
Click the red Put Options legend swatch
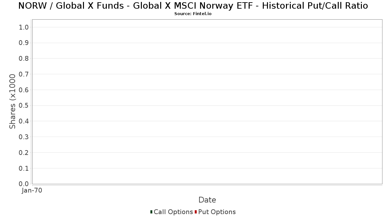click(196, 212)
